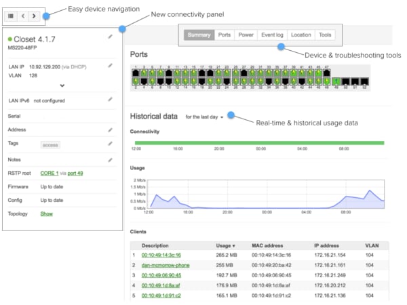Select switch port 27 icon

(x=244, y=73)
